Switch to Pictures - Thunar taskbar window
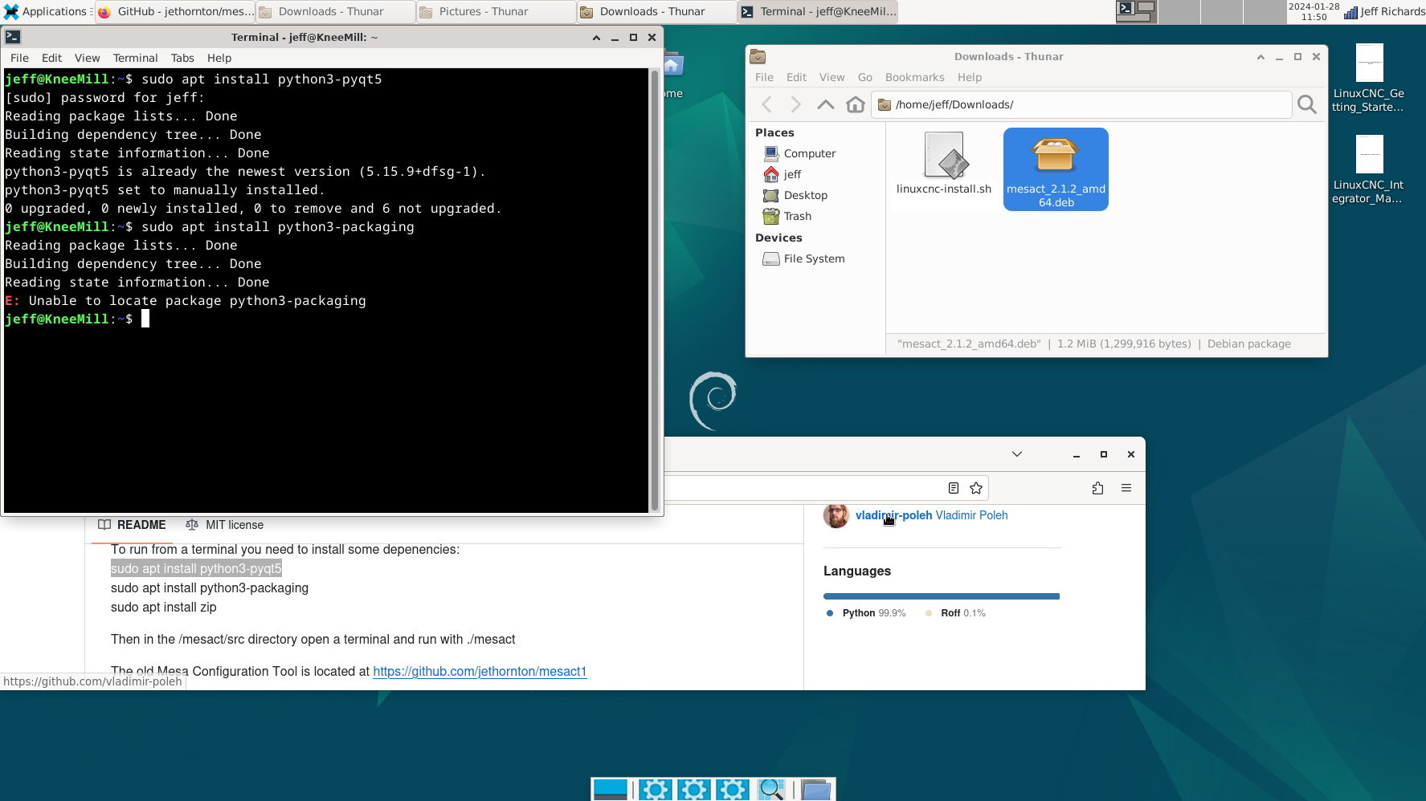Viewport: 1426px width, 801px height. (x=496, y=11)
